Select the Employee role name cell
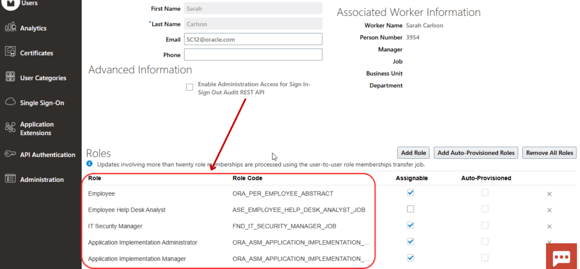The image size is (580, 269). (x=101, y=193)
